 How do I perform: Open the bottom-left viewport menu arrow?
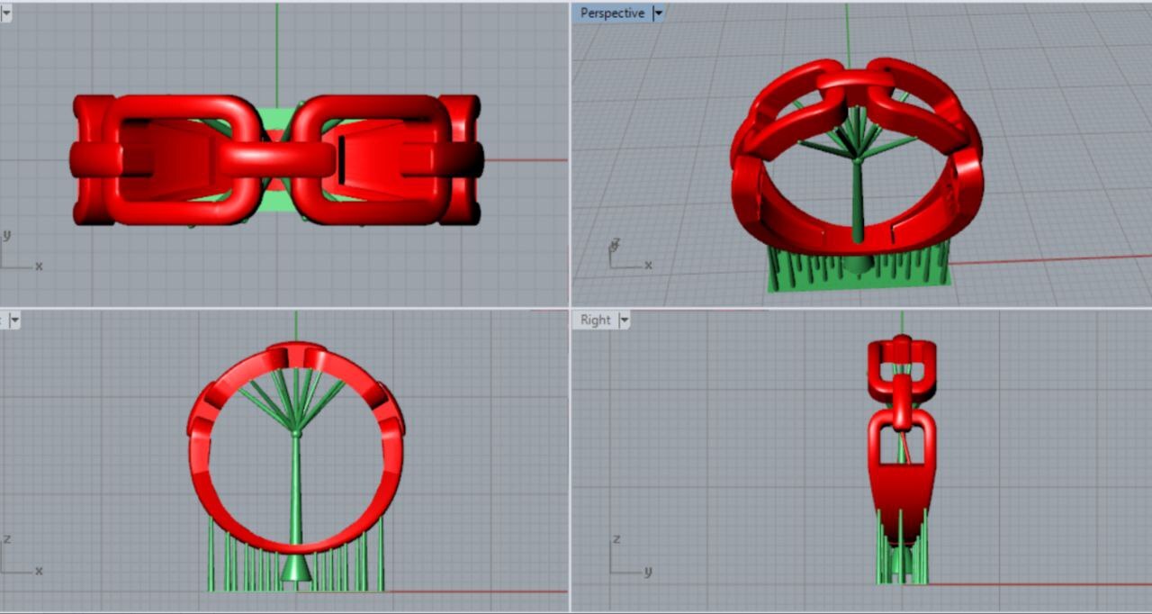tap(14, 321)
